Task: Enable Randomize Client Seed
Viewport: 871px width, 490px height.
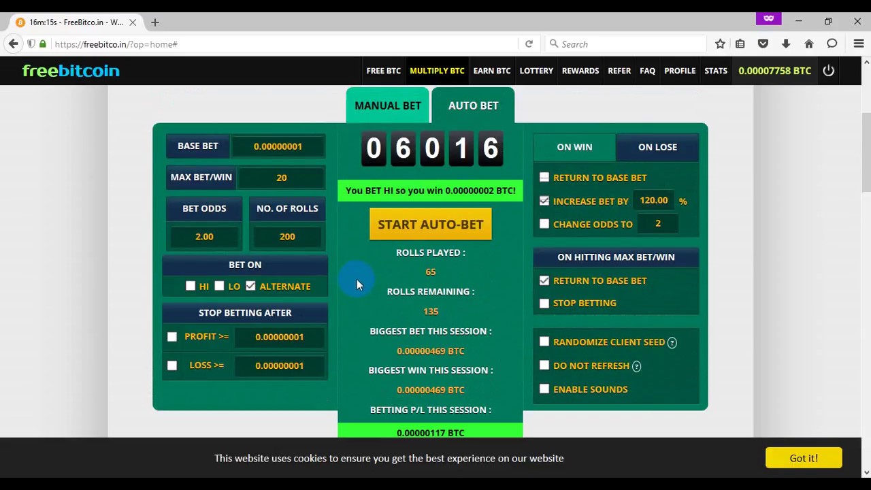Action: point(544,342)
